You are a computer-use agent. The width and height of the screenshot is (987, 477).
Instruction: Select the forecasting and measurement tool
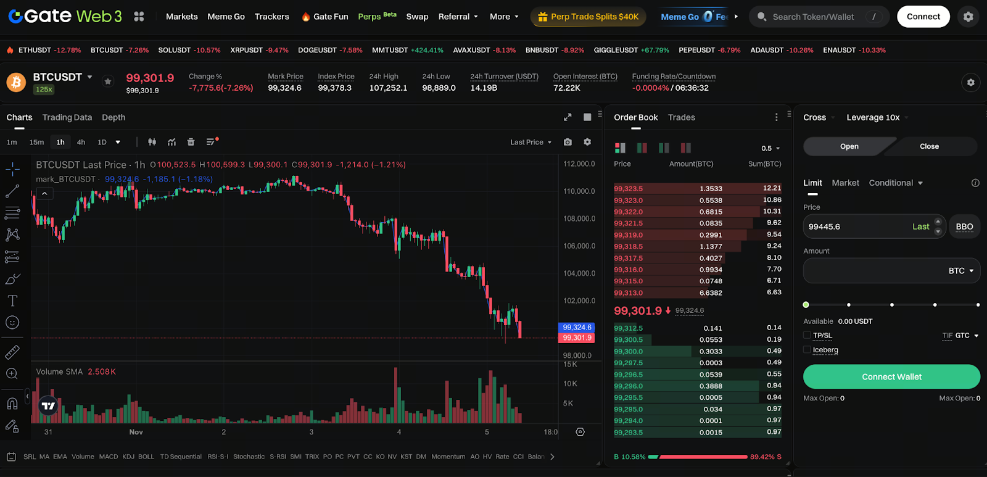12,257
